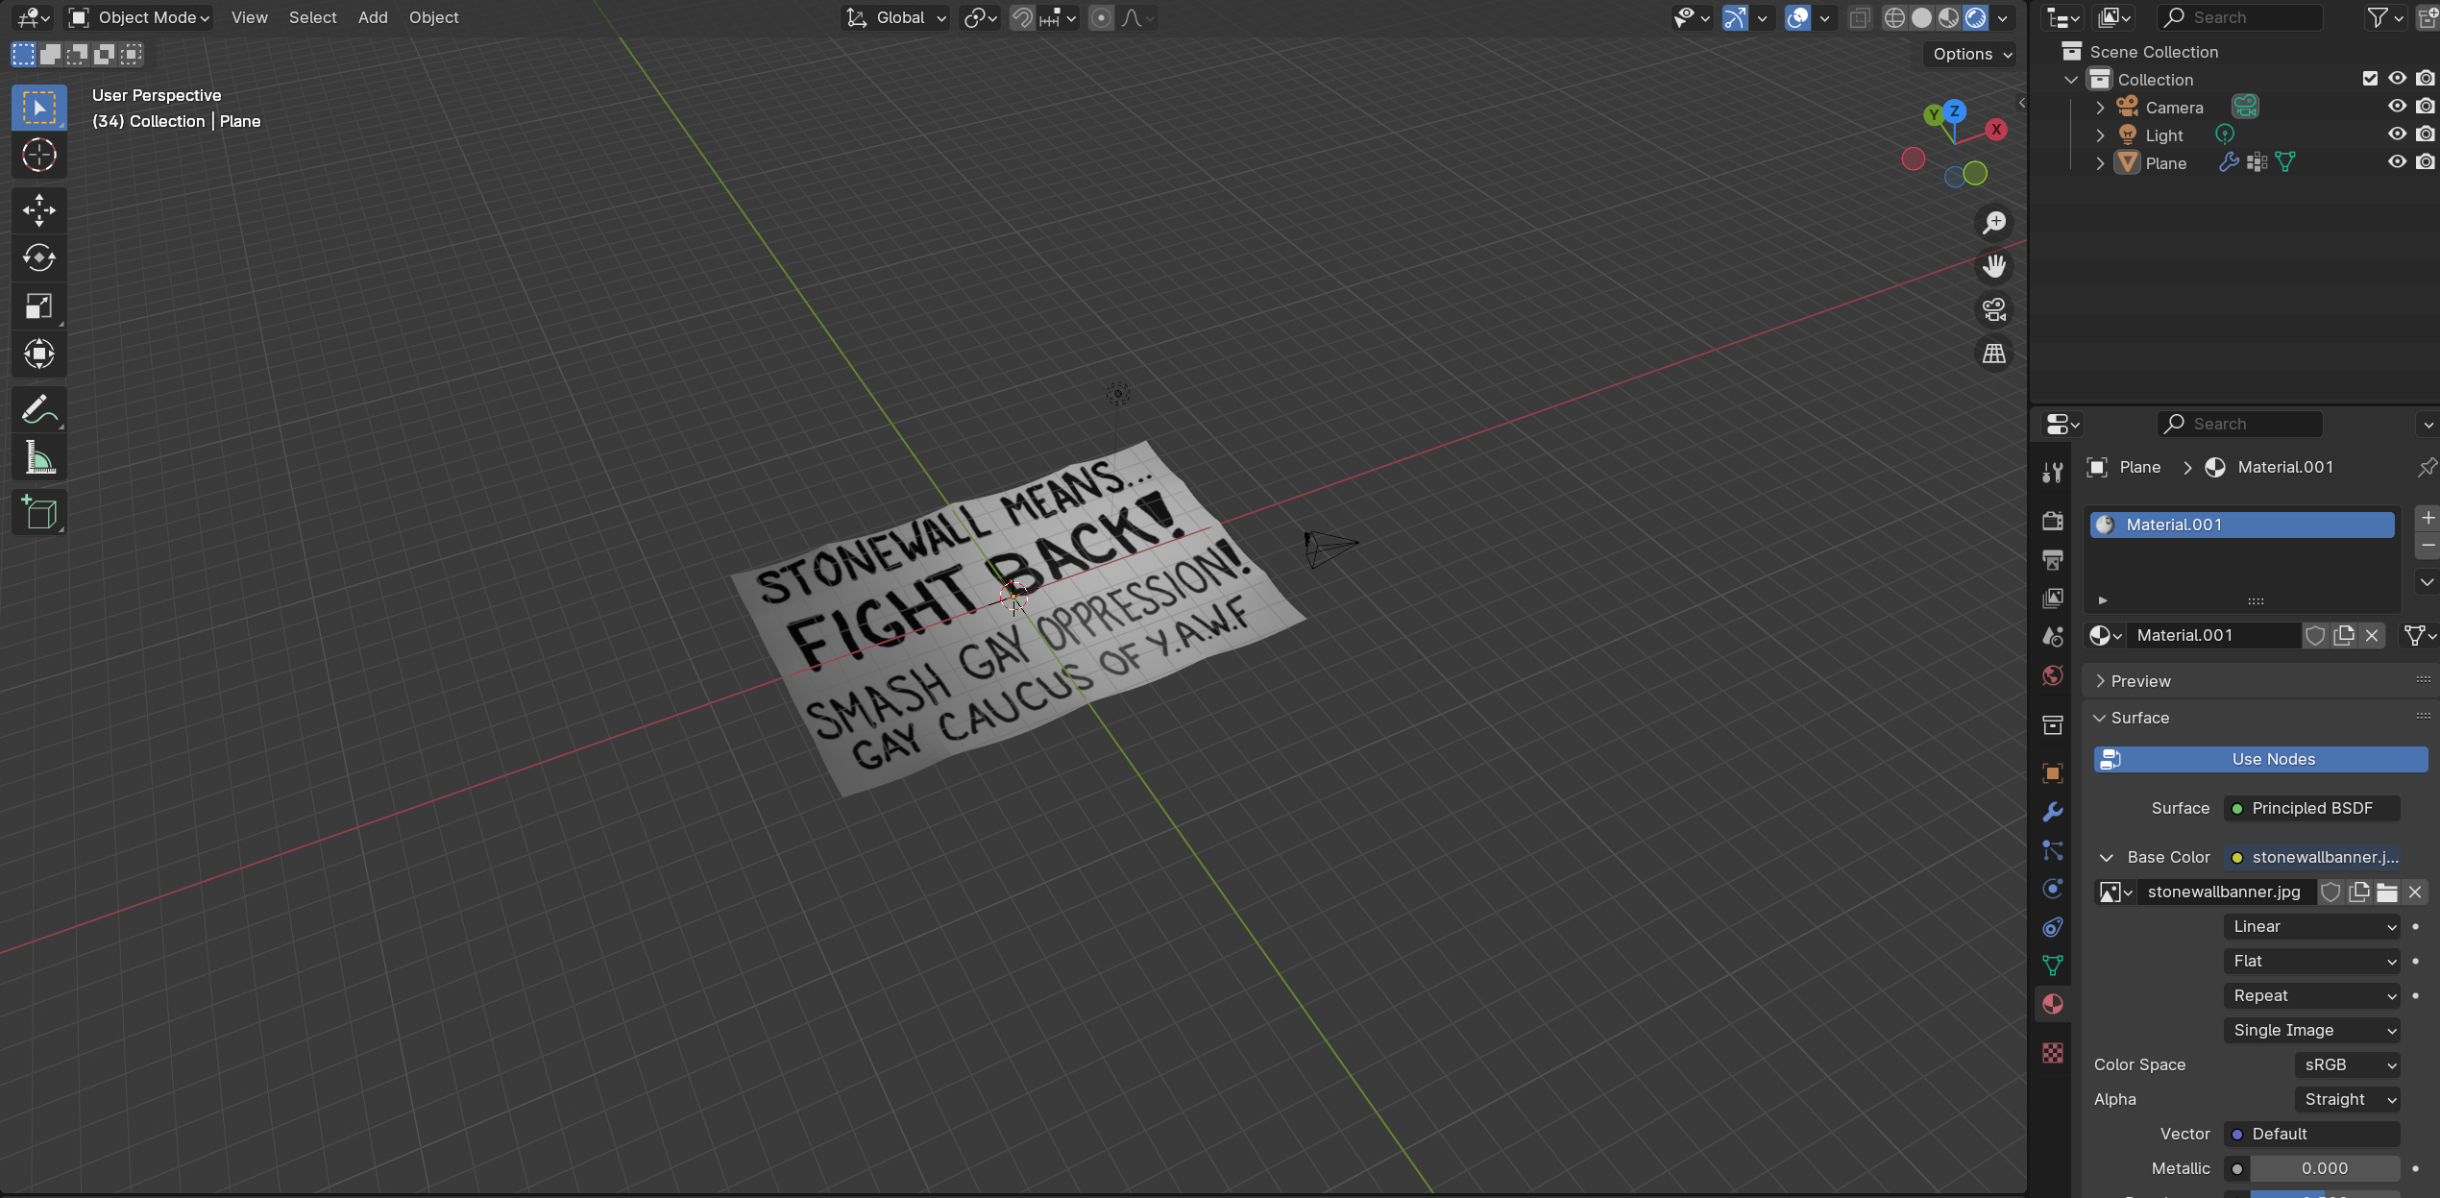Click the outliner Search field
The width and height of the screenshot is (2440, 1198).
[x=2239, y=17]
